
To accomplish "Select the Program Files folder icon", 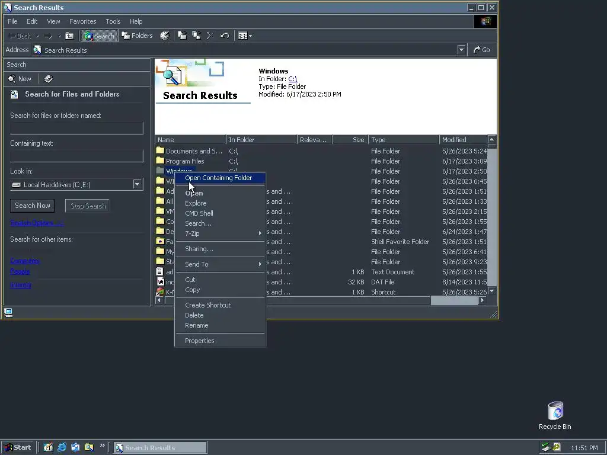I will 160,161.
